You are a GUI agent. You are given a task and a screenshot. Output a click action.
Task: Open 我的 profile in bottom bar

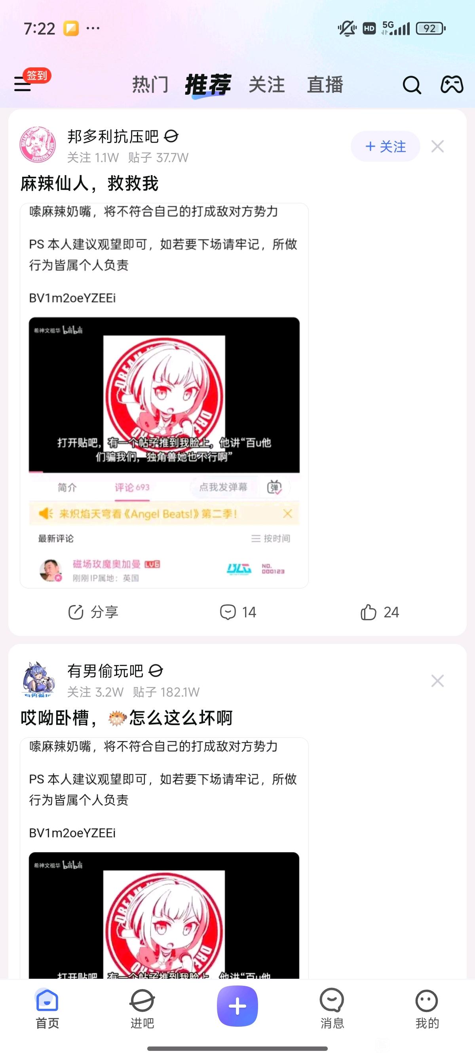tap(427, 1009)
